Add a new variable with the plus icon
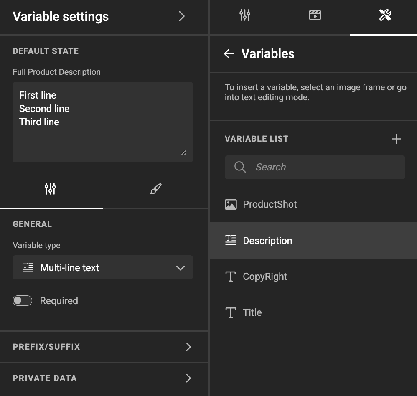The image size is (417, 396). tap(396, 139)
